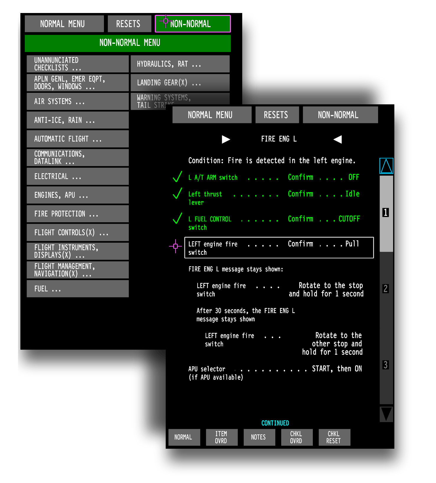Click the scroll up arrow icon

pos(386,166)
